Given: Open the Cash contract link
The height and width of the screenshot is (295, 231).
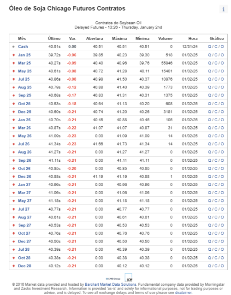Looking at the screenshot, I should tap(23, 47).
